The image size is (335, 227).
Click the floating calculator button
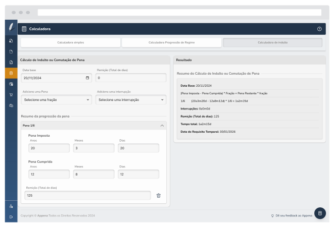(319, 213)
